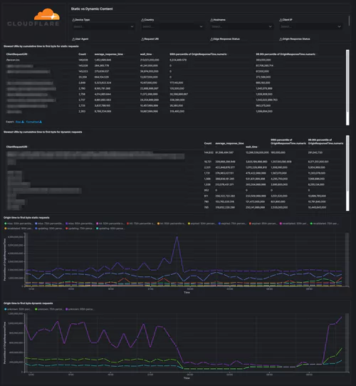Open the Hostname select dropdown
The width and height of the screenshot is (356, 386).
click(242, 26)
